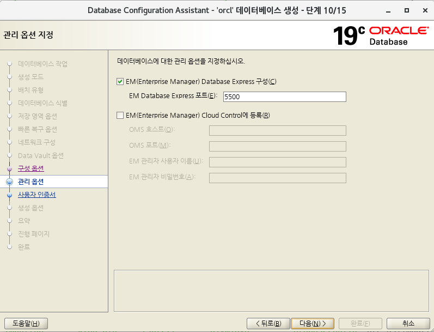
Task: Select the 저장 영역 옵션 step
Action: pos(38,116)
